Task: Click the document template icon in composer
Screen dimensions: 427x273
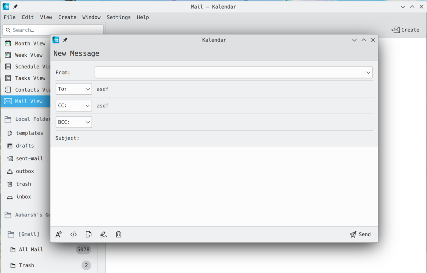Action: (x=89, y=234)
